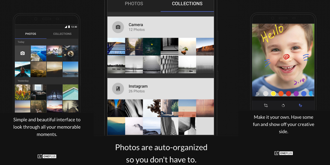Open the swimming pool photo under Yesterday
This screenshot has width=330, height=165.
70,92
